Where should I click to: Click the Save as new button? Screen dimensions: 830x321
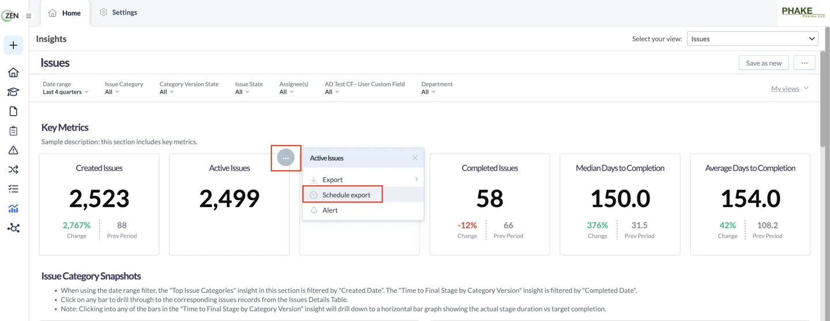(x=764, y=63)
